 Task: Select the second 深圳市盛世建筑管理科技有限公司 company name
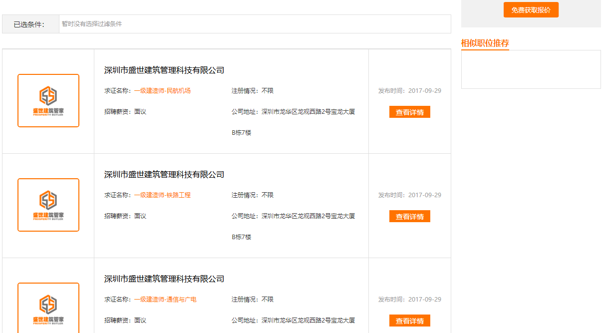coord(165,174)
